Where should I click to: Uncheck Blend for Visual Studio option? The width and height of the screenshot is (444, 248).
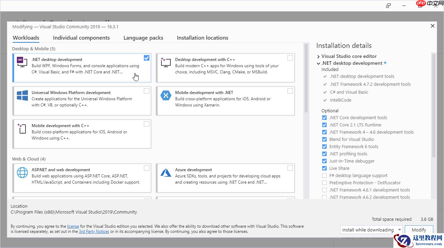coord(324,139)
